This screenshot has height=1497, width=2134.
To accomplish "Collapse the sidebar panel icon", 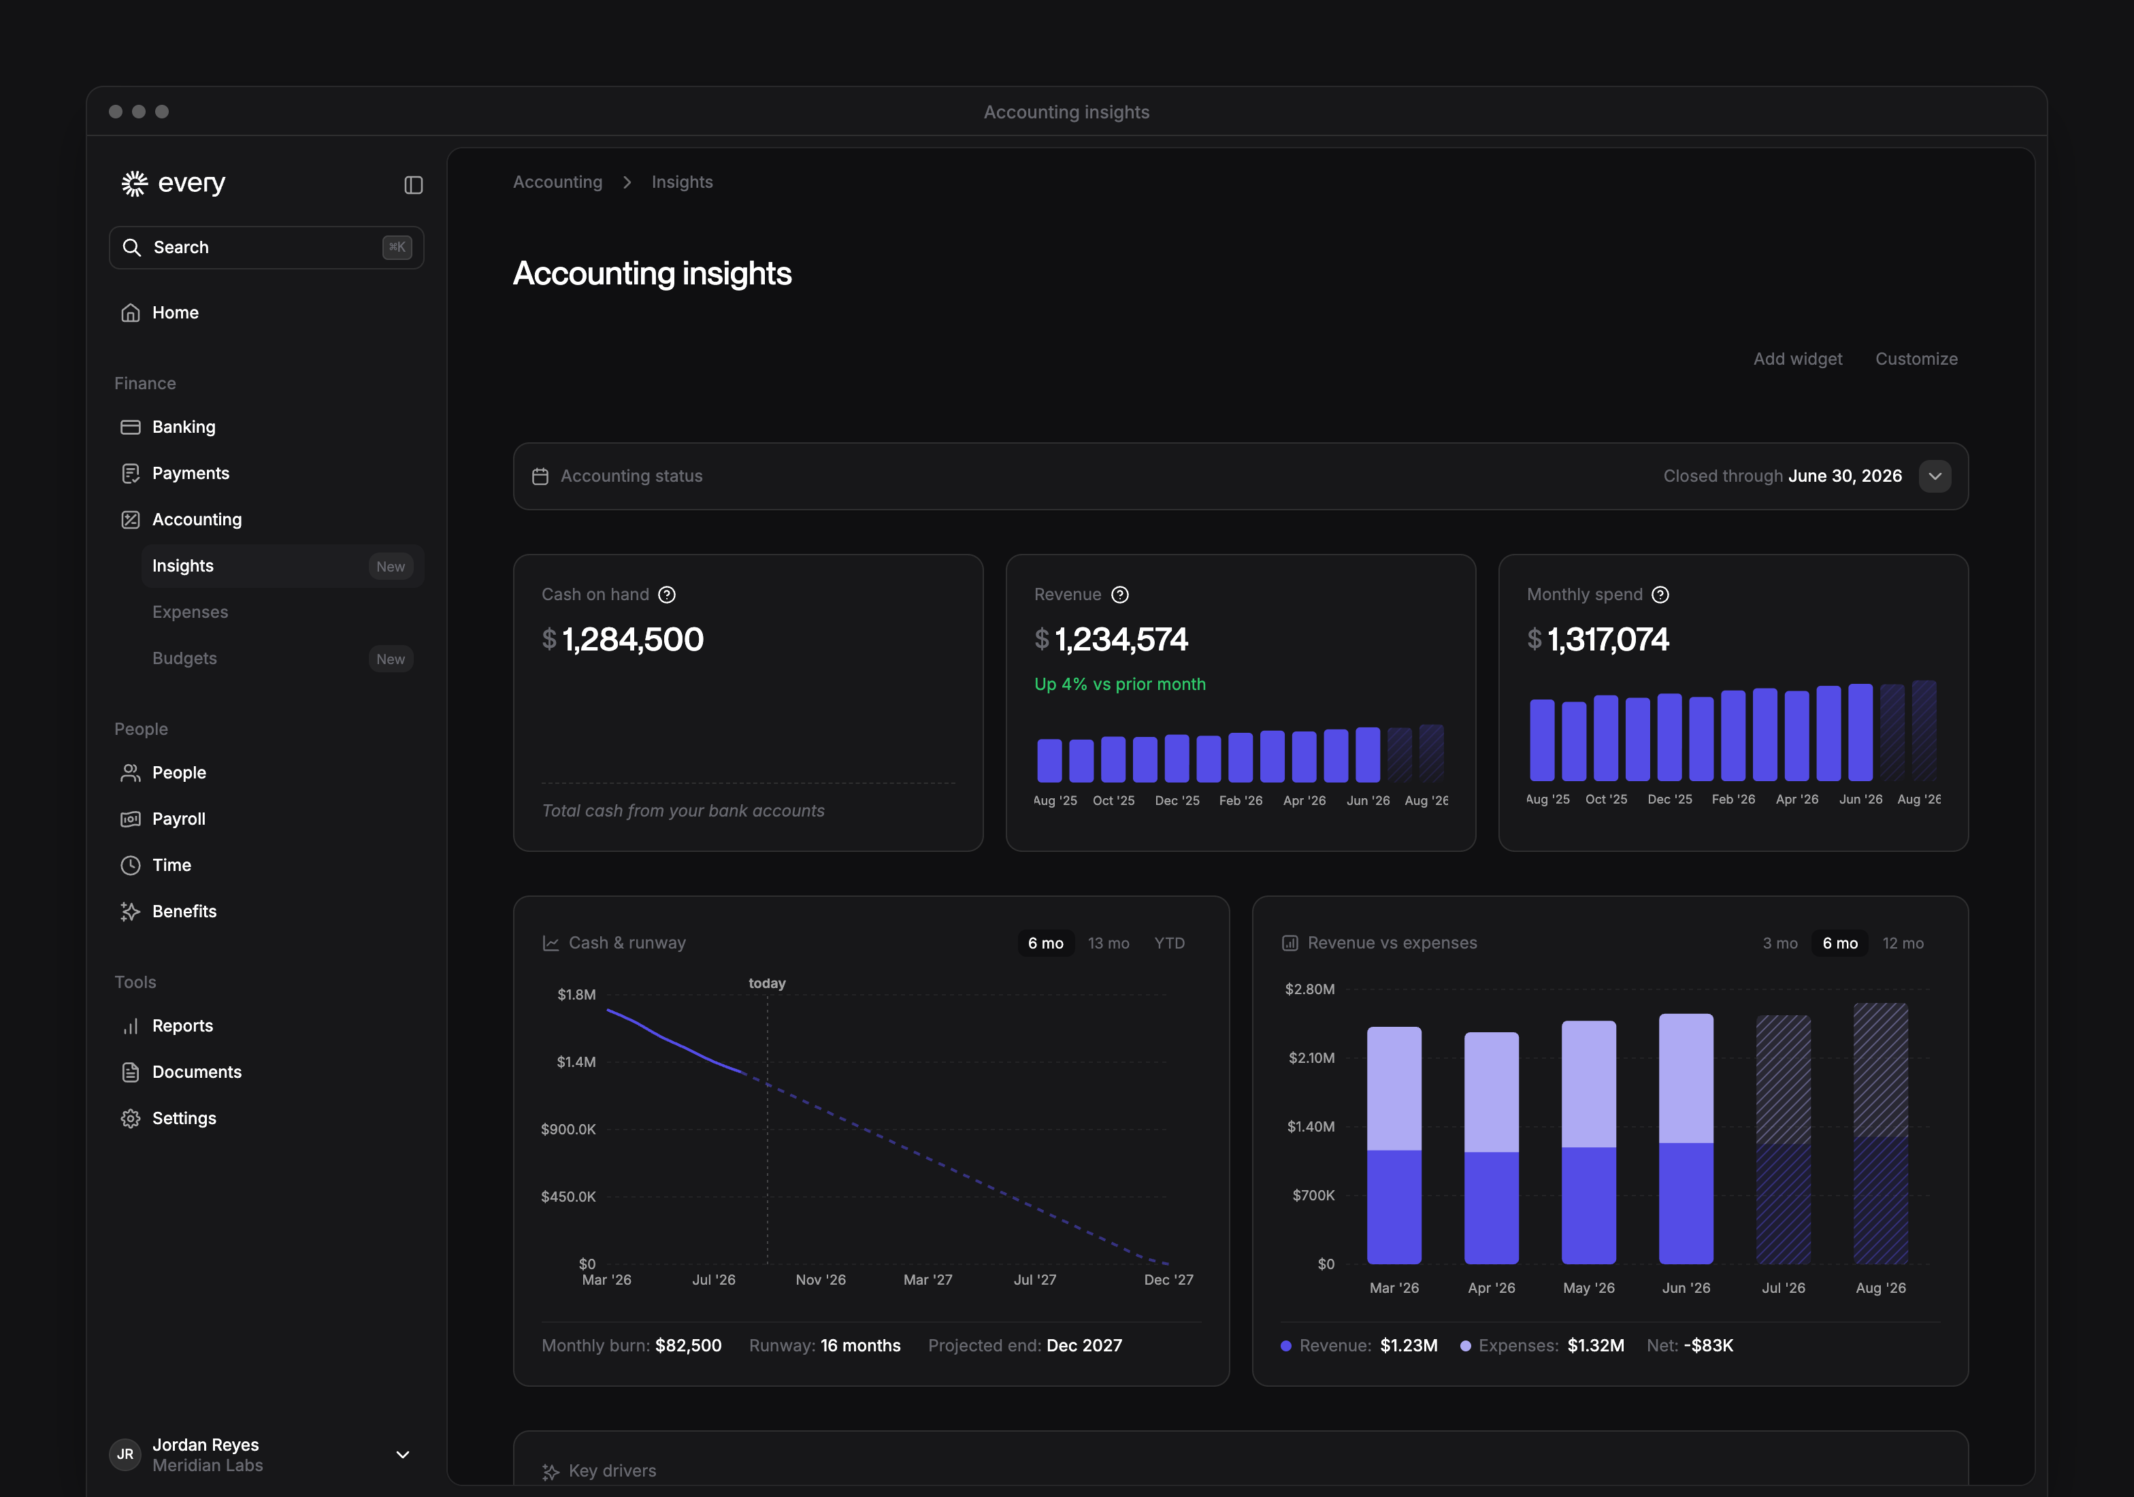I will [x=414, y=185].
